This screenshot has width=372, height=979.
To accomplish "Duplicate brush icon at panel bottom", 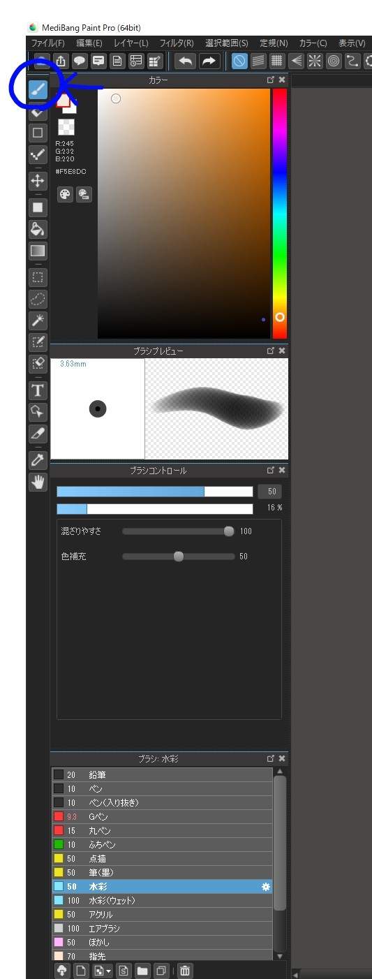I will click(x=161, y=971).
